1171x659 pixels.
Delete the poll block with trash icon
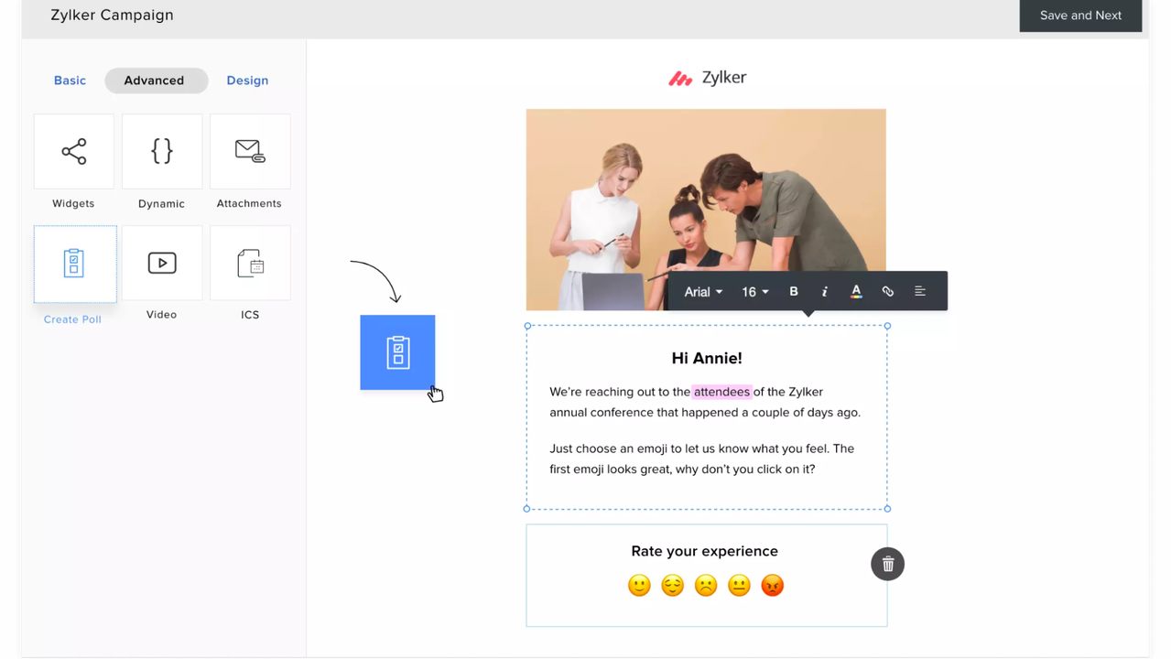click(887, 564)
